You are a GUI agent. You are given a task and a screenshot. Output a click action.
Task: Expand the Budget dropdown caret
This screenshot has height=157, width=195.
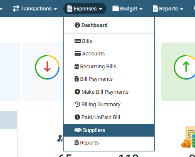click(141, 9)
